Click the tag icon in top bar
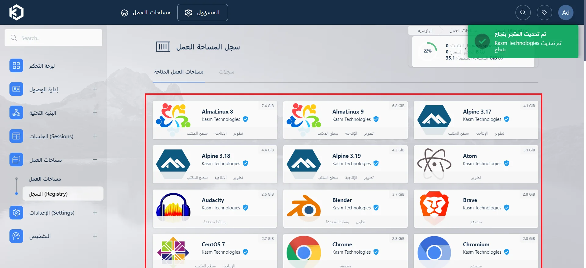The image size is (586, 268). click(544, 13)
